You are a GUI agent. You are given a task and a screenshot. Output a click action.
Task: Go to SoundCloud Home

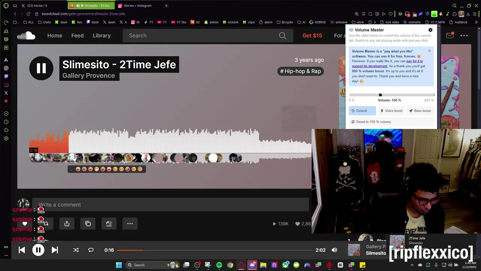[55, 35]
